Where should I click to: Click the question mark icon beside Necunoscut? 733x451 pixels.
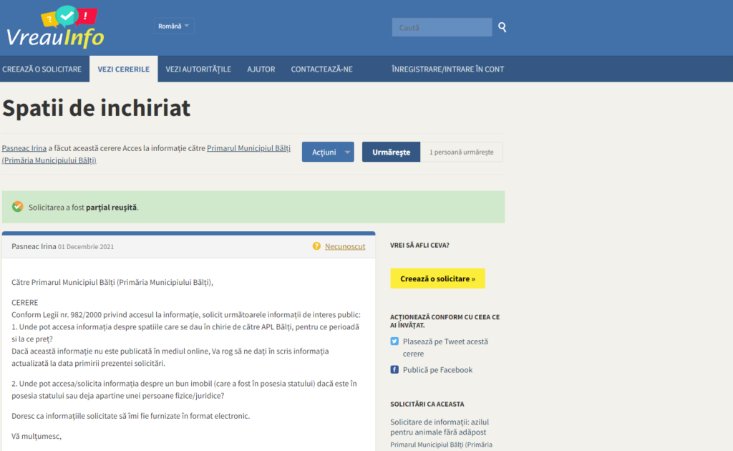pyautogui.click(x=316, y=246)
